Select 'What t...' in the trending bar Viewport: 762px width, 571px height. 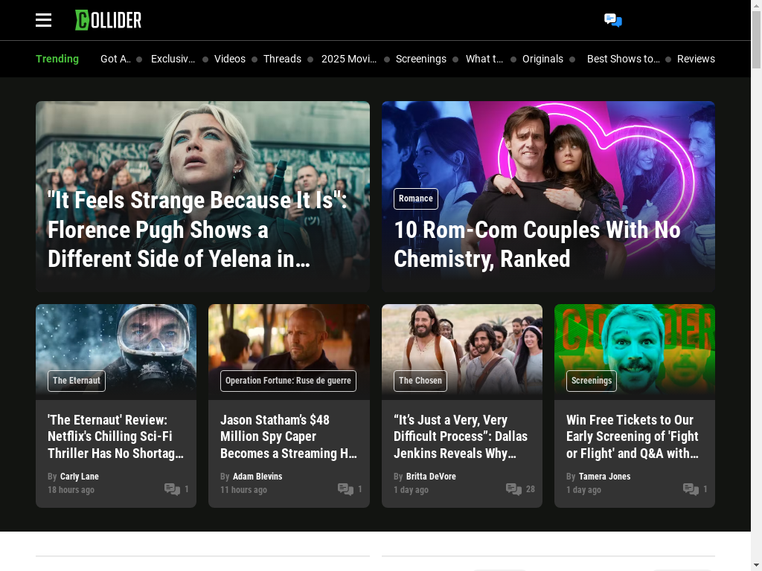[484, 59]
